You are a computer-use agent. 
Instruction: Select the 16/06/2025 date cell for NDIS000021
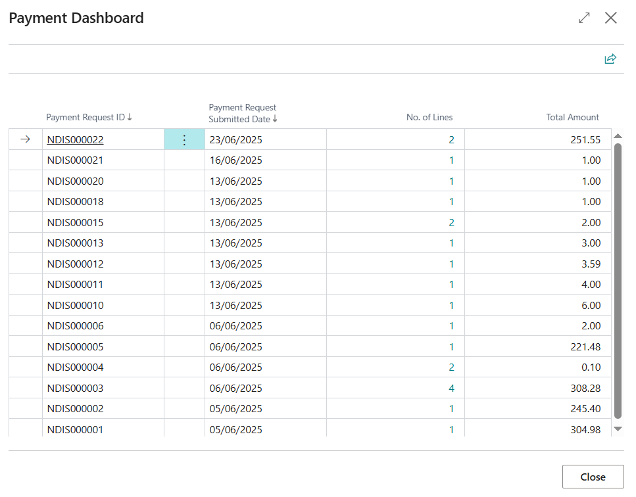tap(265, 160)
